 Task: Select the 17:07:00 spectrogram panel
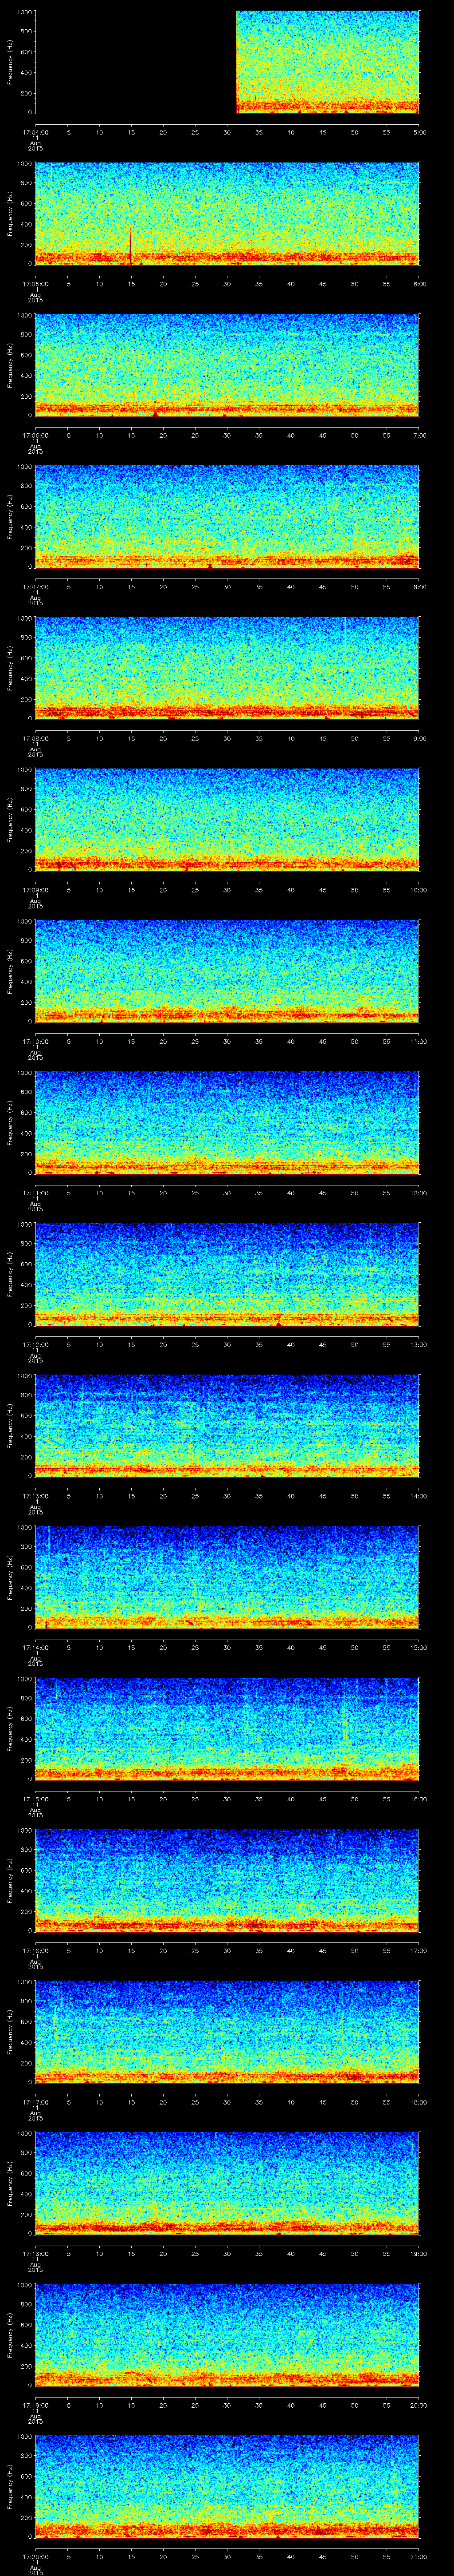pyautogui.click(x=227, y=516)
